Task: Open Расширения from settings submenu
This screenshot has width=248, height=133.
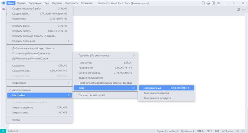Action: coord(105,68)
